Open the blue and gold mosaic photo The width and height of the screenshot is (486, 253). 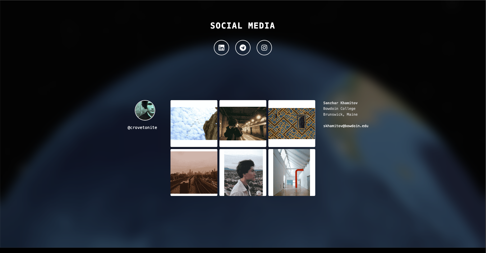pos(292,124)
